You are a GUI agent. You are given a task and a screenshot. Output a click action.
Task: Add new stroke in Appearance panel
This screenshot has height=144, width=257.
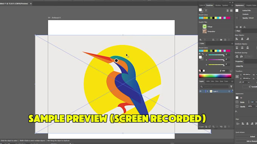pos(237,27)
